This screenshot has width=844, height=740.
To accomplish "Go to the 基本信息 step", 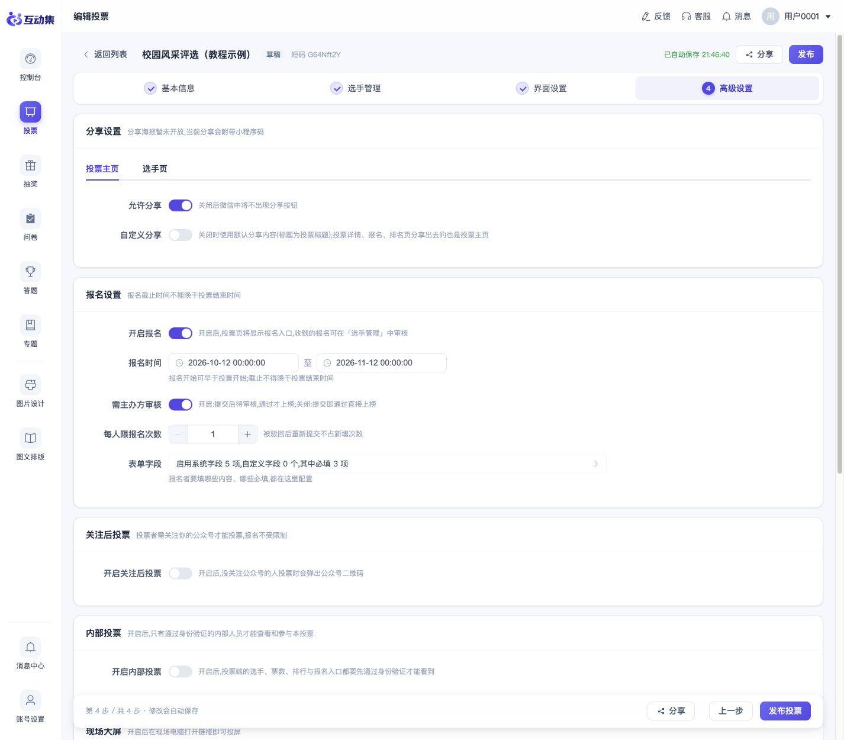I will coord(170,88).
